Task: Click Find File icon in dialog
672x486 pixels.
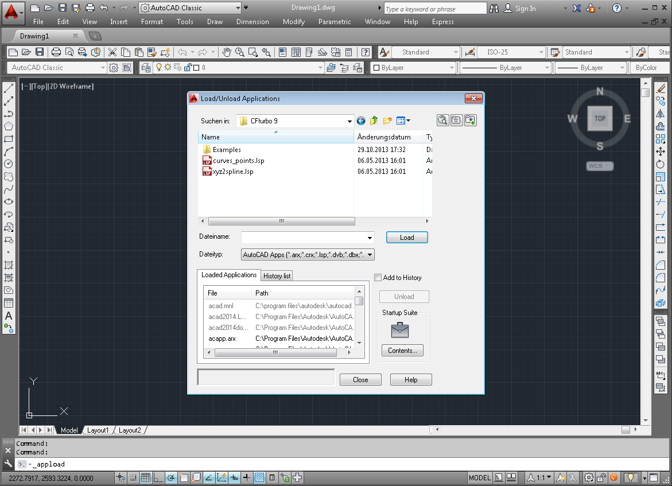Action: click(442, 120)
